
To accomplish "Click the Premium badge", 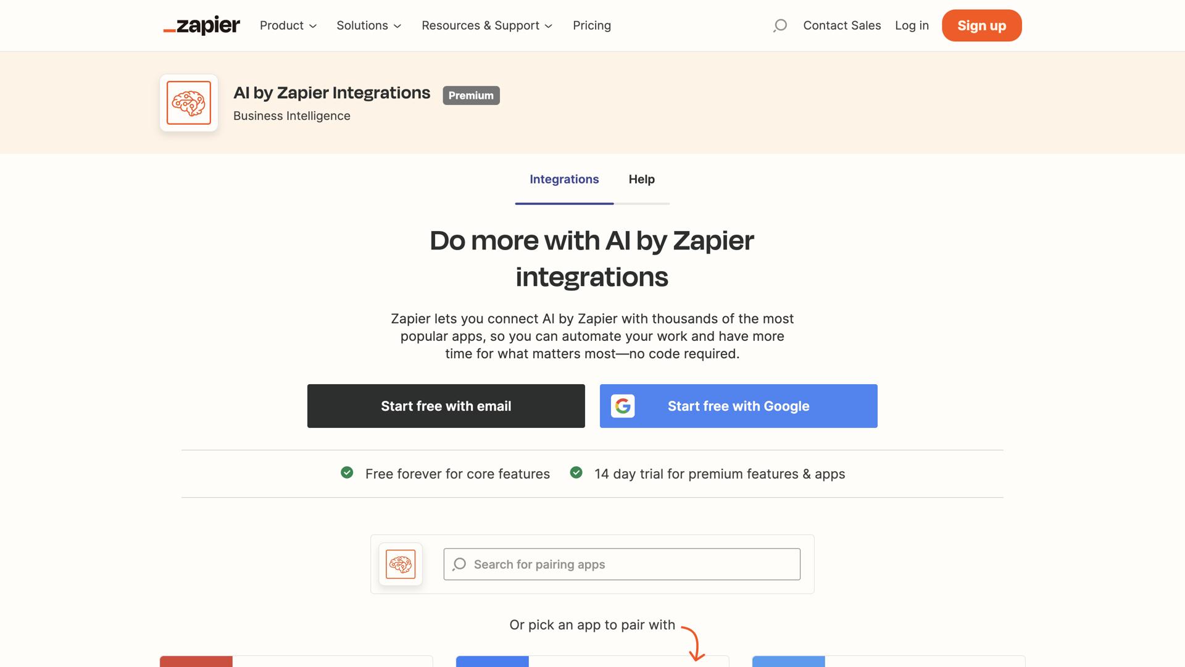I will coord(471,95).
